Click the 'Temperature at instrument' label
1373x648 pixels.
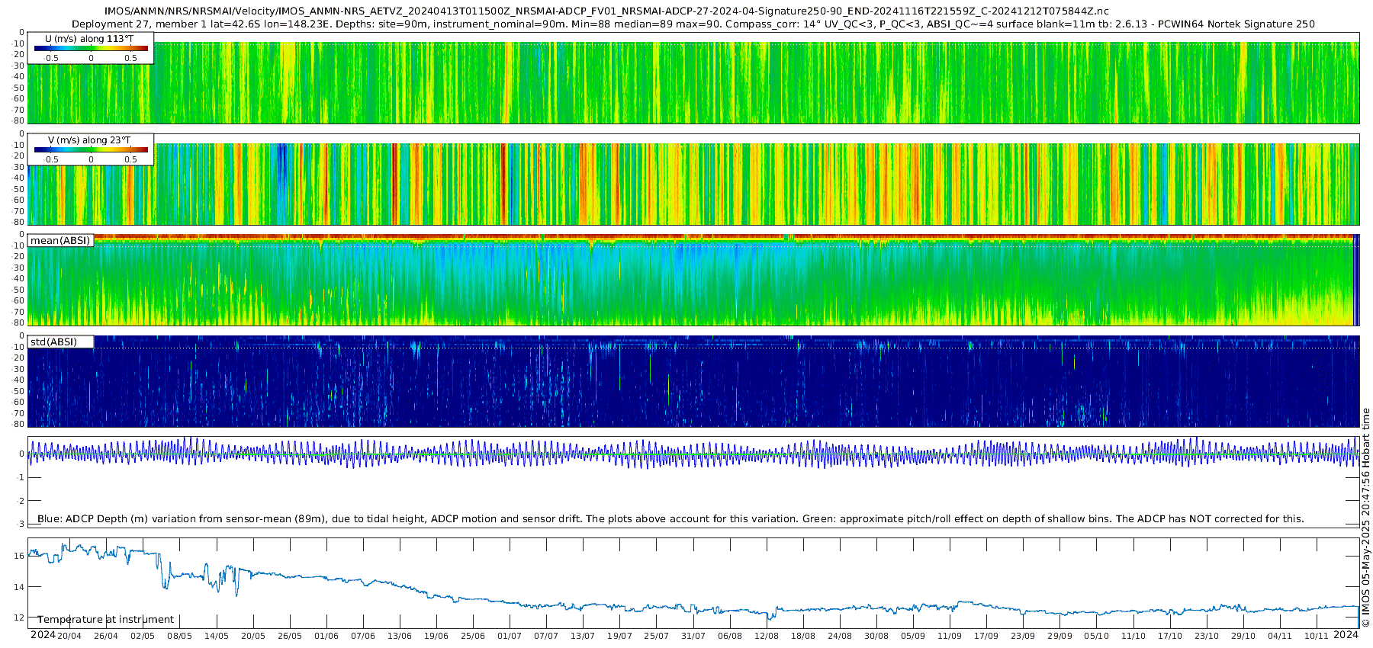point(106,620)
